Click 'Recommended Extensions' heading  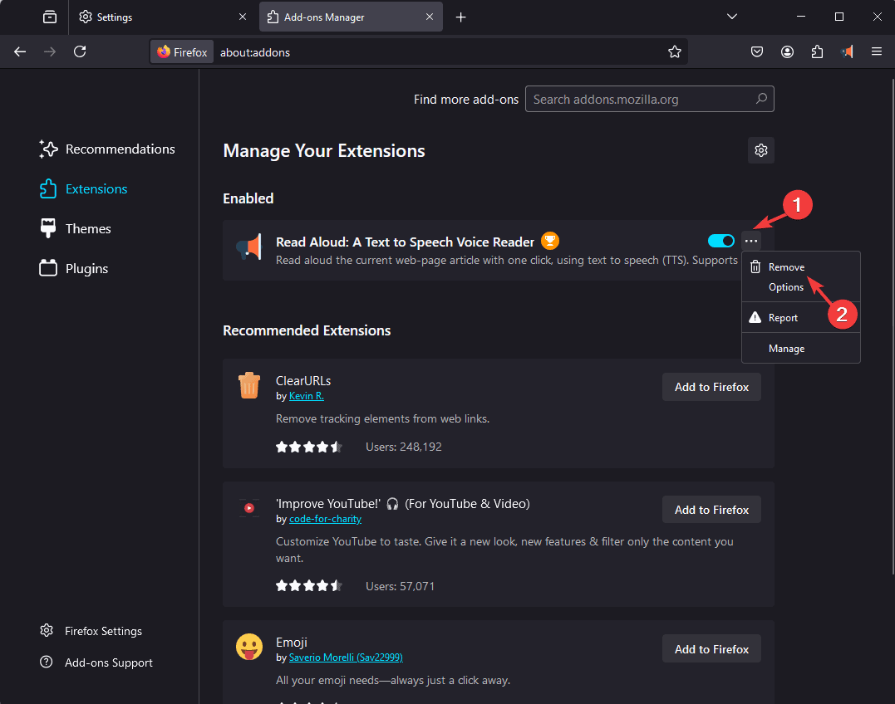(x=307, y=330)
